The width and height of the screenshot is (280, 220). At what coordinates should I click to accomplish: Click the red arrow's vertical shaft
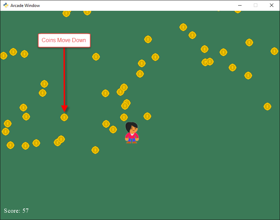[x=64, y=77]
